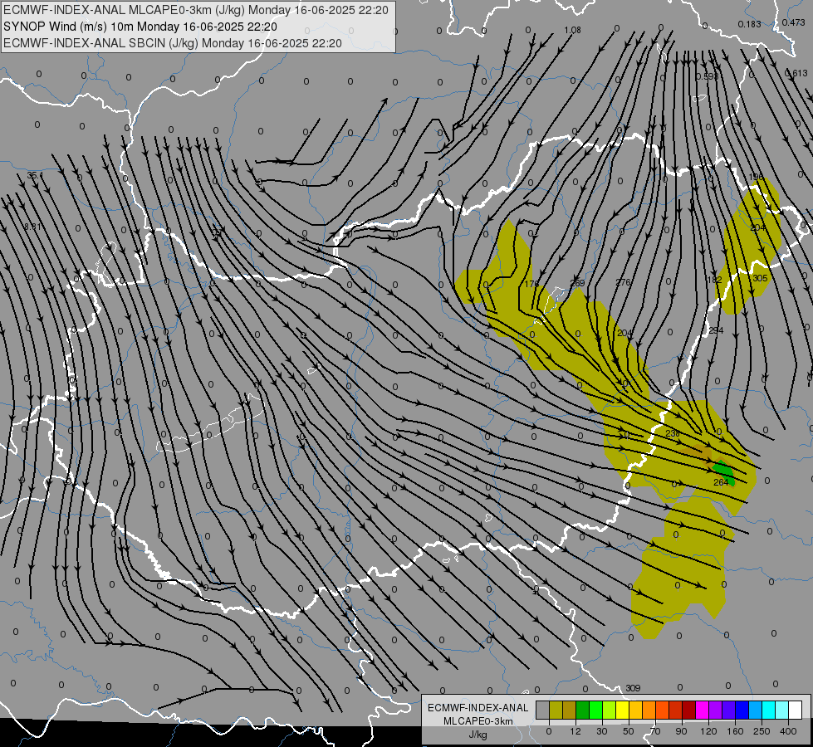Click the olive legend swatch above 0
This screenshot has width=813, height=747.
coord(556,710)
